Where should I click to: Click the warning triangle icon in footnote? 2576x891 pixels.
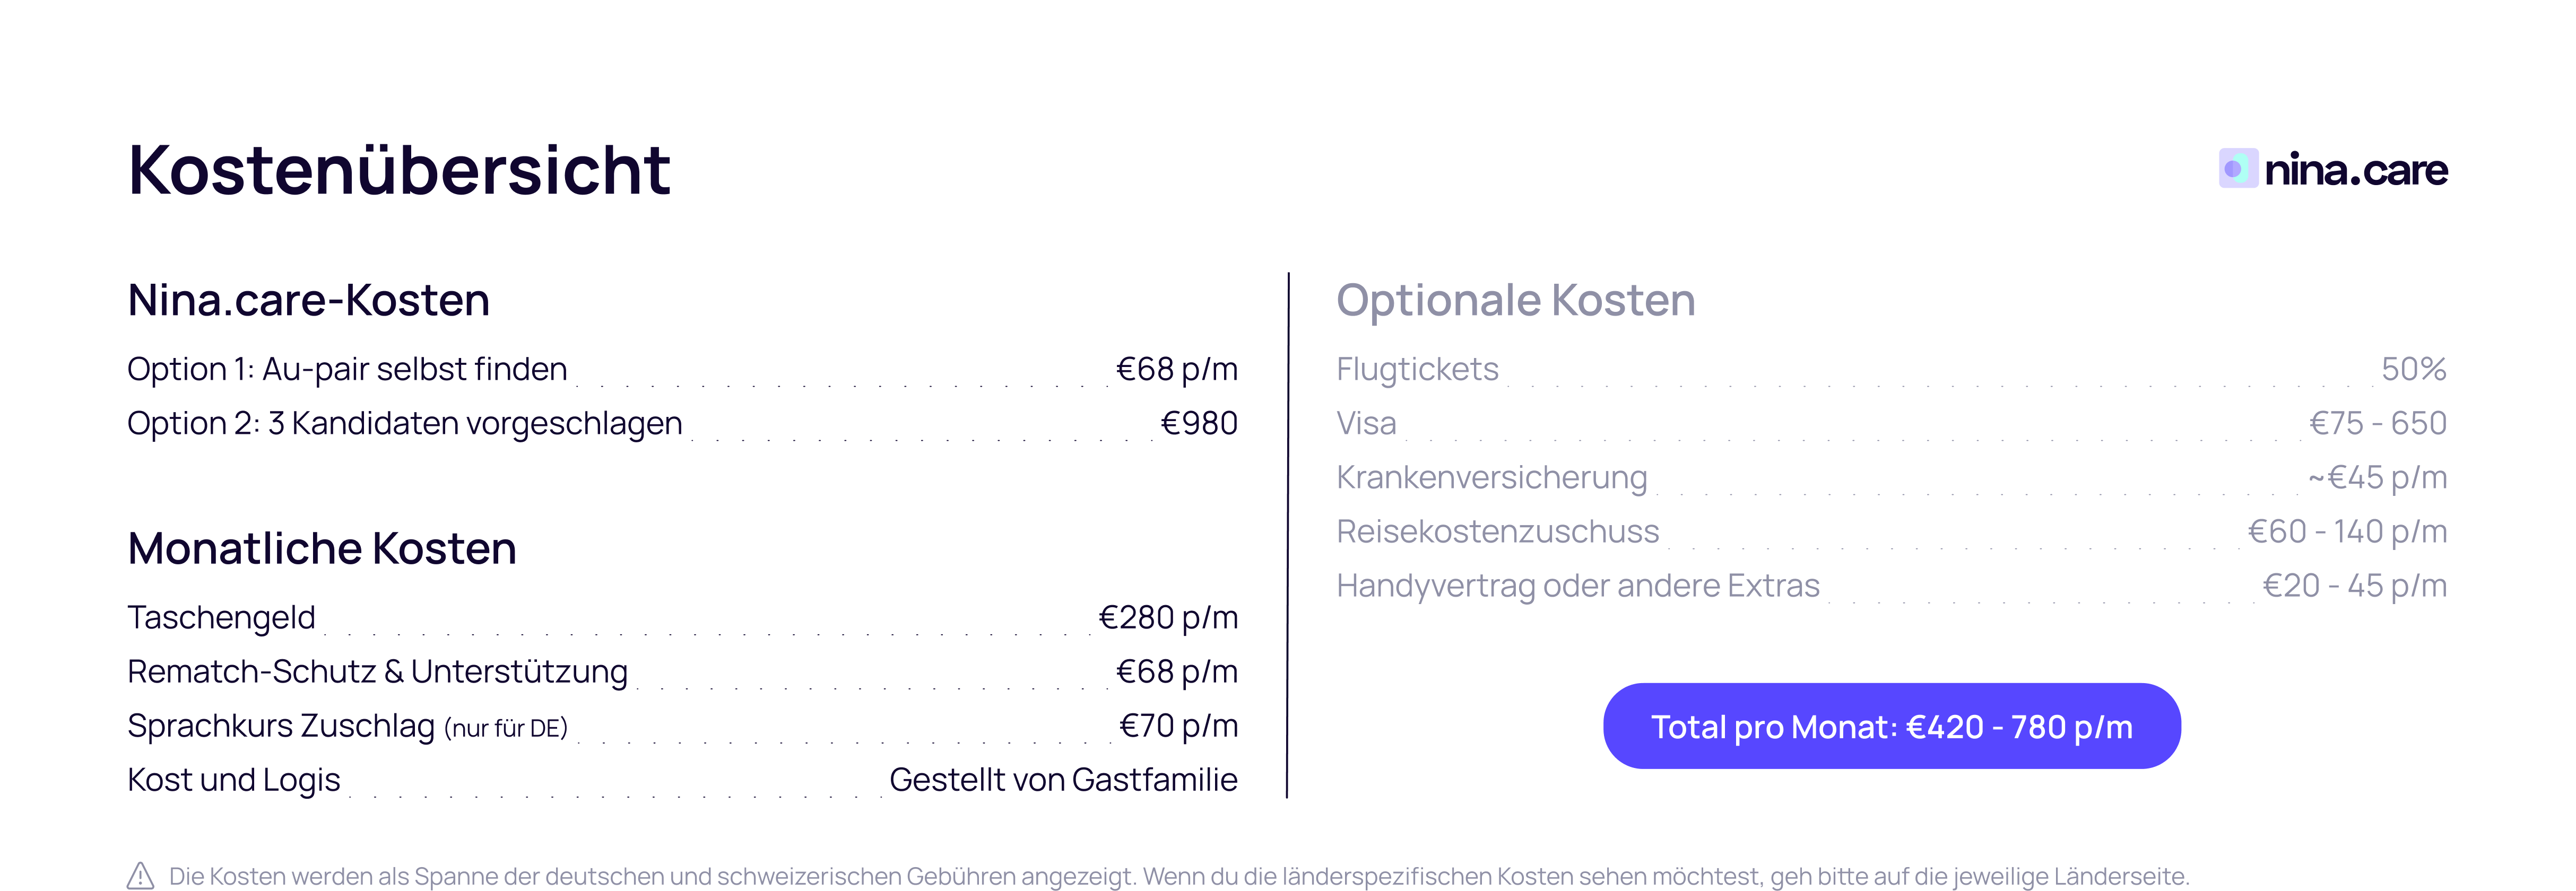[x=141, y=875]
